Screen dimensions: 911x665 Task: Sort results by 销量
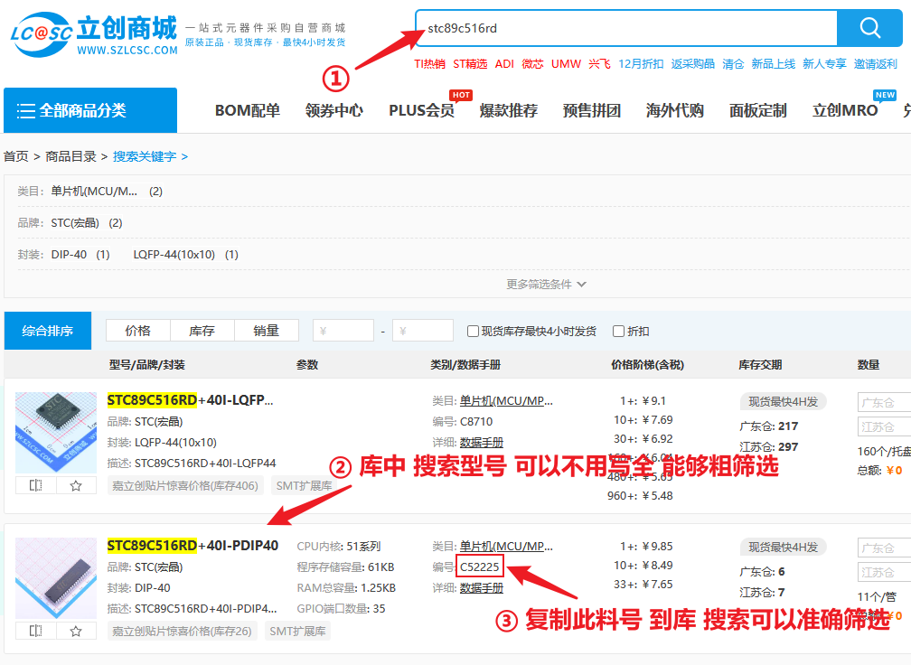[x=266, y=331]
